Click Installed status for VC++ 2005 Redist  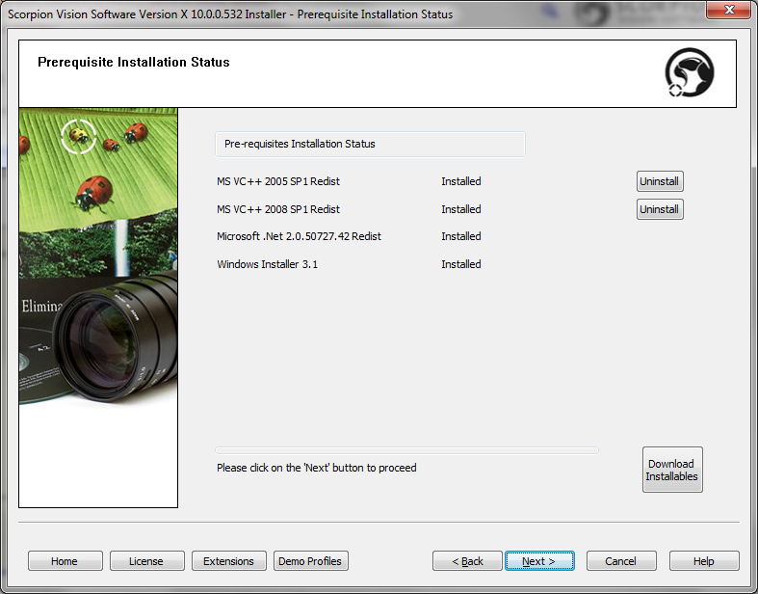coord(460,181)
